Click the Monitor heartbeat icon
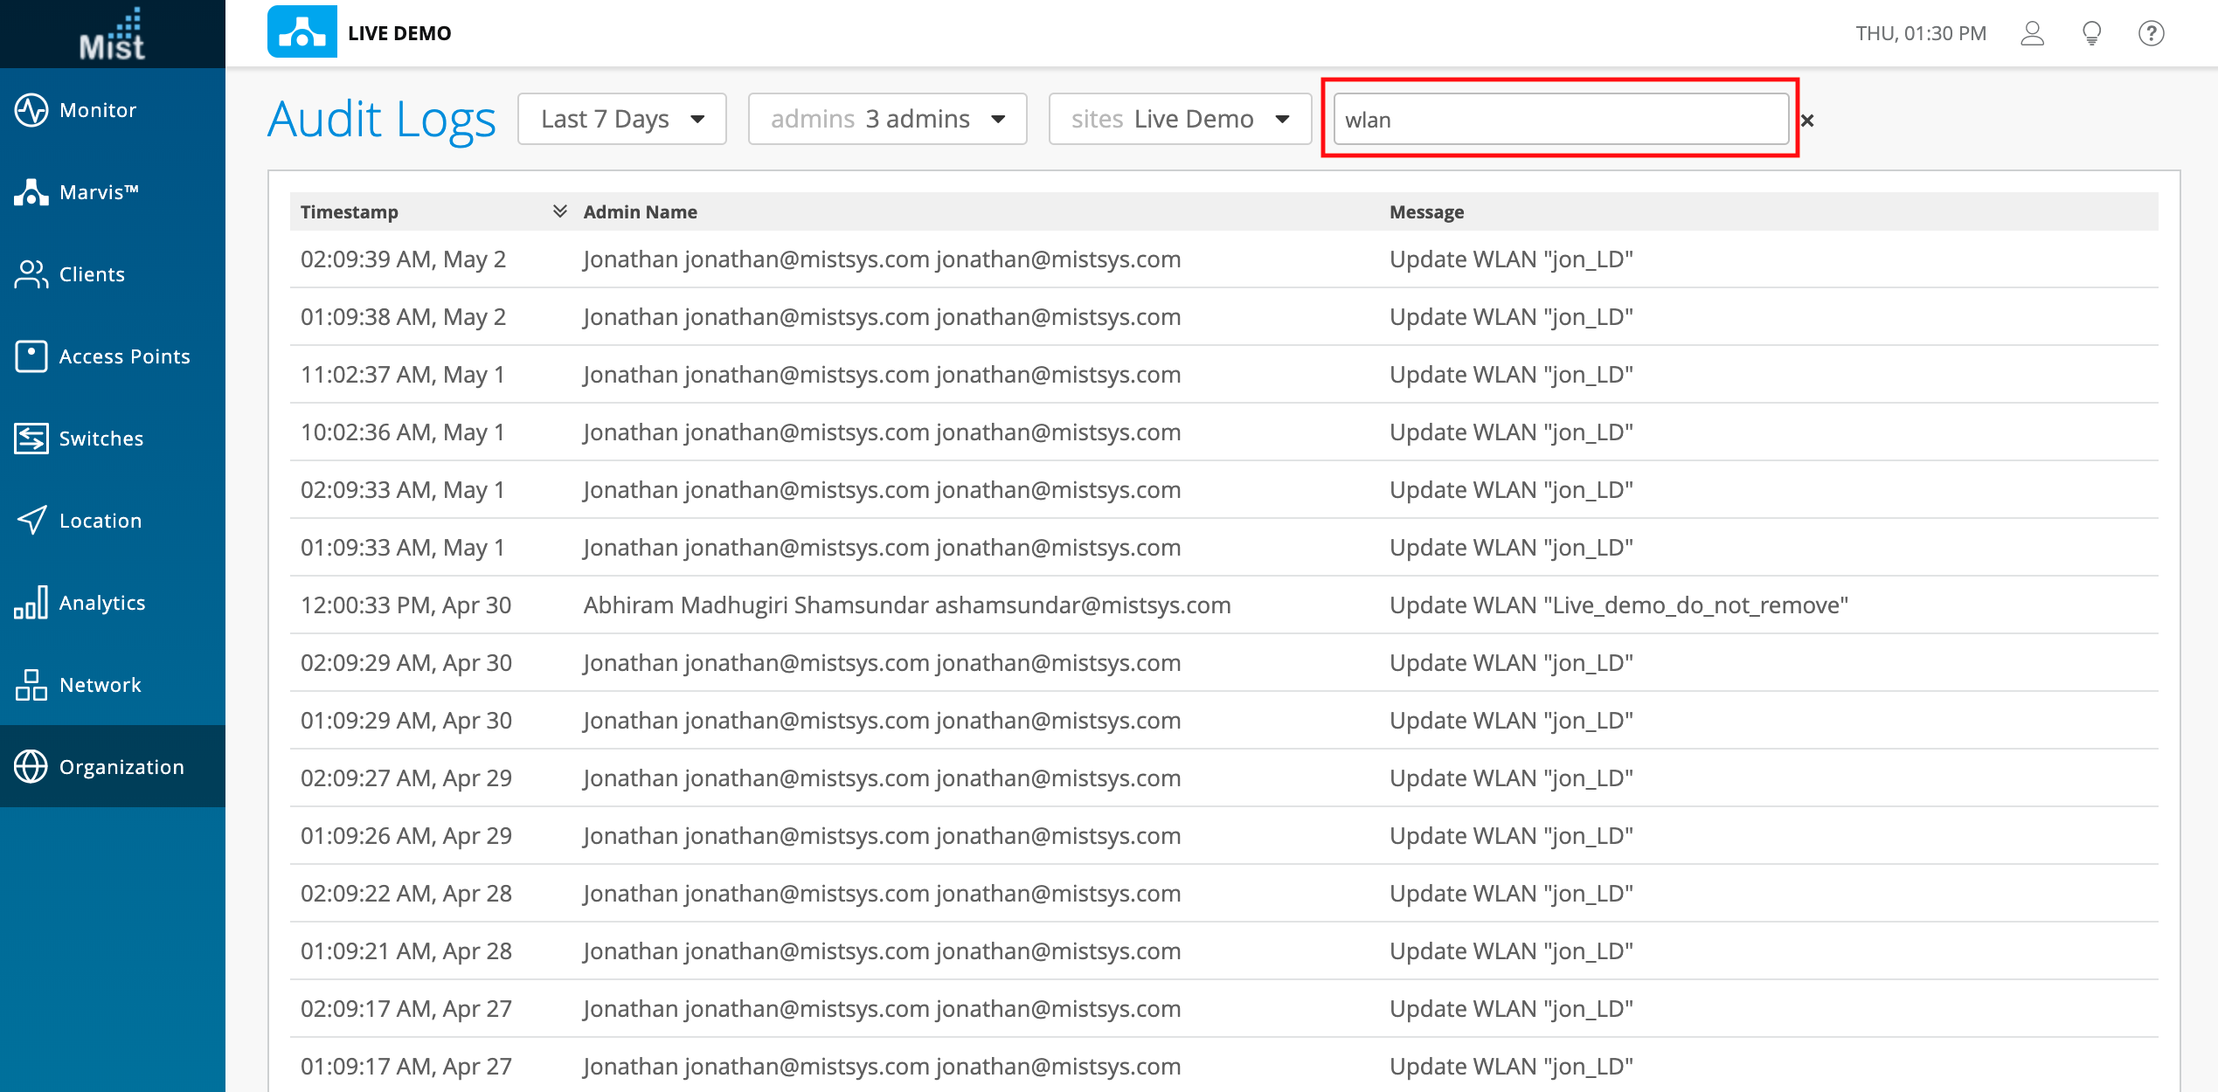This screenshot has width=2218, height=1092. (x=31, y=110)
